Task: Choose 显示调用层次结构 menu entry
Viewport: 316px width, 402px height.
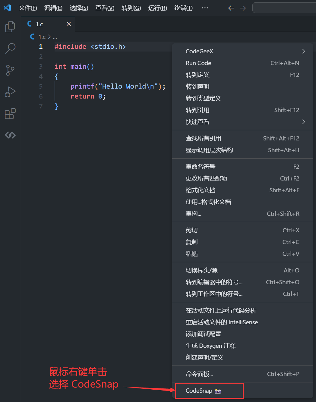Action: tap(242, 150)
